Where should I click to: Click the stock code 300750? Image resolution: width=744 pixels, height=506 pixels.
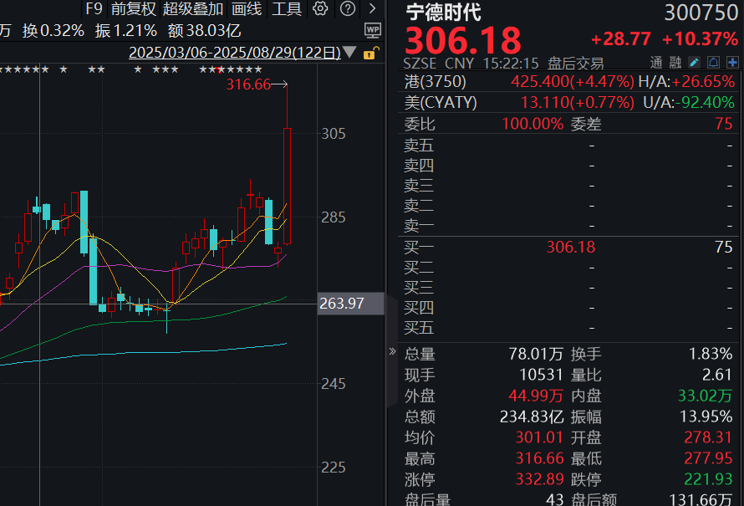(701, 13)
